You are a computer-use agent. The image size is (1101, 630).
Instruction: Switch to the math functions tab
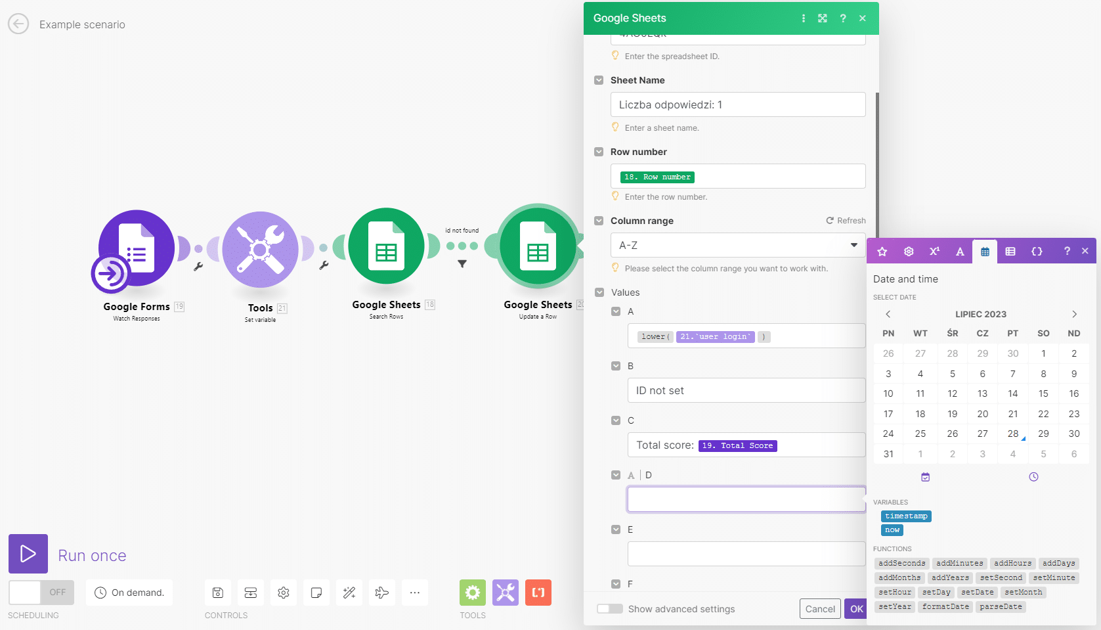click(934, 252)
